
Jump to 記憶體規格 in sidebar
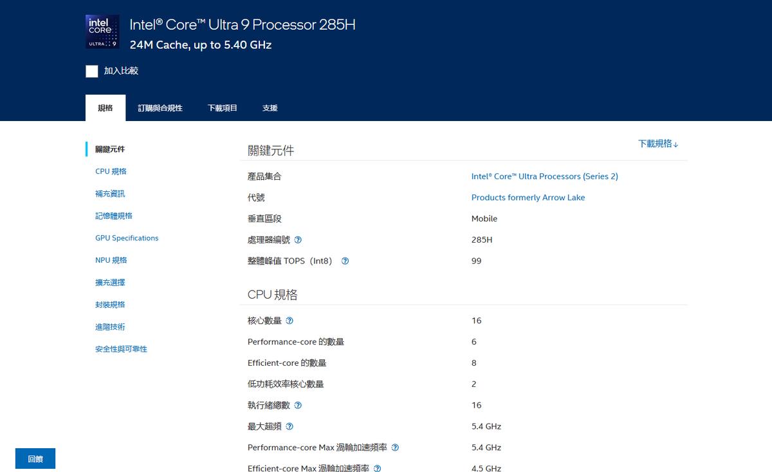(114, 216)
